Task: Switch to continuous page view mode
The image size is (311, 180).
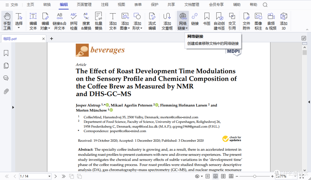Action: point(215,176)
